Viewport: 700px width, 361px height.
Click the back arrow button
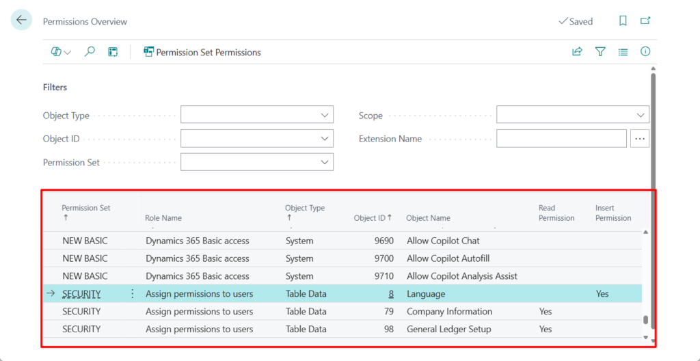[21, 21]
